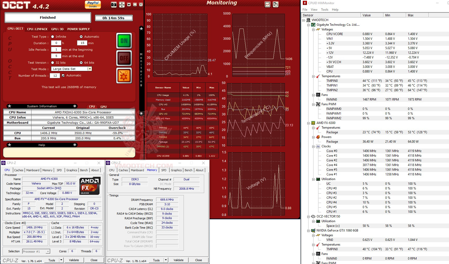The height and width of the screenshot is (264, 449).
Task: Collapse the OCZ-VECTOR150 tree node
Action: click(x=309, y=216)
